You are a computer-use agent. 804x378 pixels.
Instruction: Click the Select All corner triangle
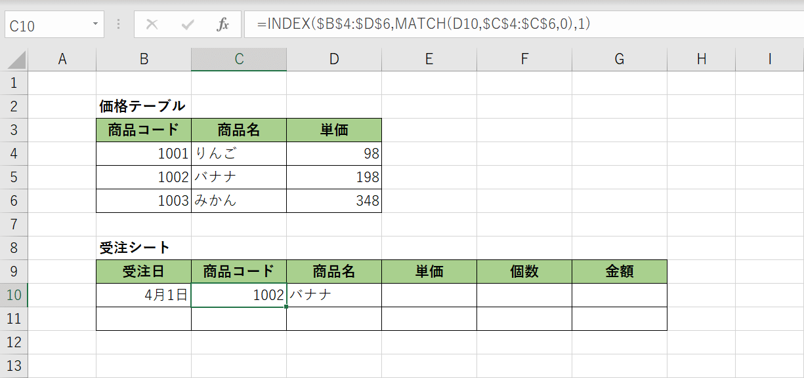coord(16,60)
